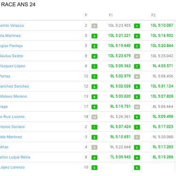Open the López Lorenzo driver link

coord(12,167)
